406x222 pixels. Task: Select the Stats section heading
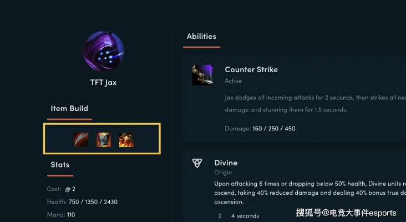(x=60, y=165)
